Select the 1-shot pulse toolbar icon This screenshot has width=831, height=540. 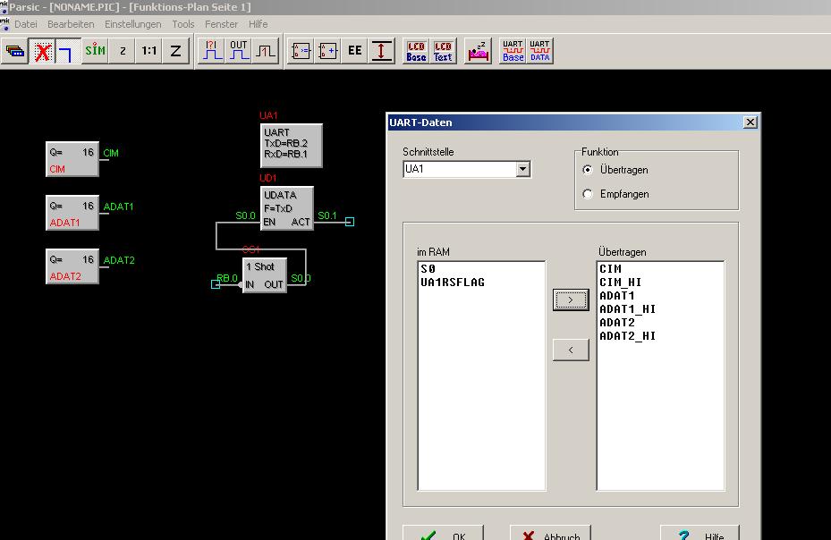[x=265, y=51]
